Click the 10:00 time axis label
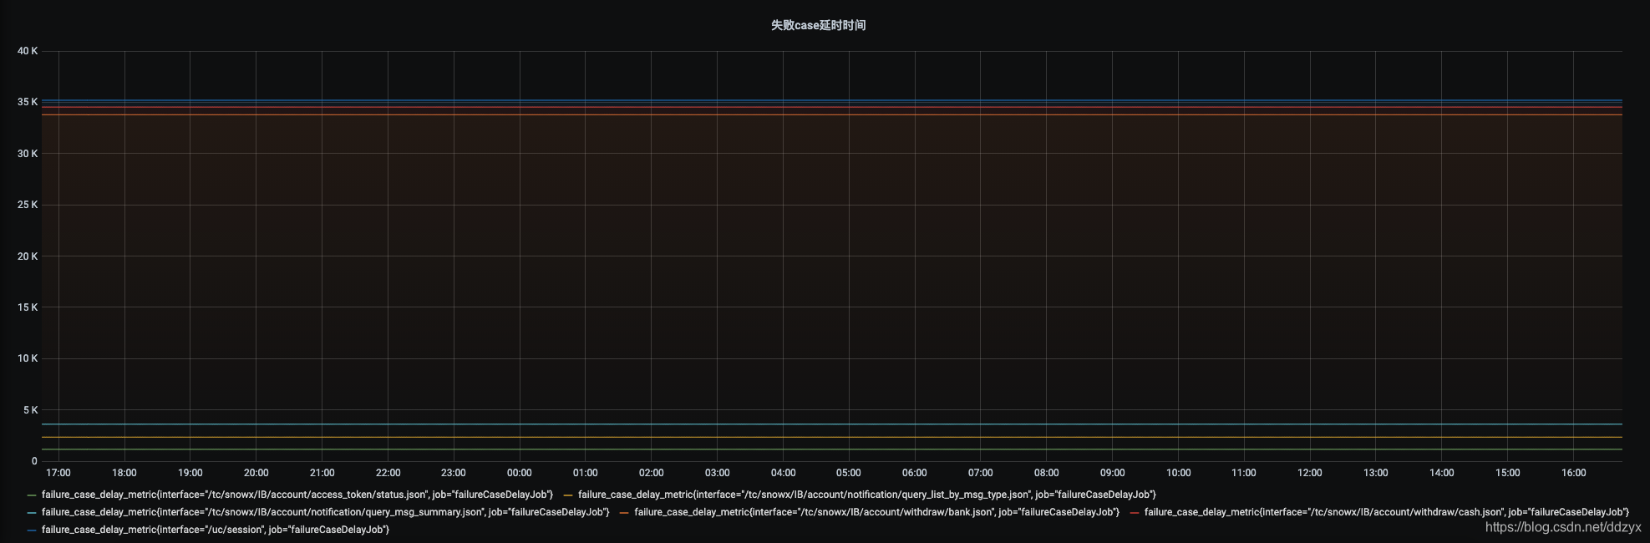Screen dimensions: 1650x543 (1178, 473)
